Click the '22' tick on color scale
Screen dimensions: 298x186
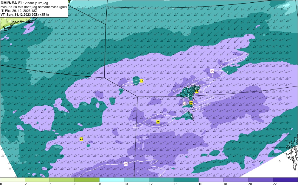click(x=275, y=184)
